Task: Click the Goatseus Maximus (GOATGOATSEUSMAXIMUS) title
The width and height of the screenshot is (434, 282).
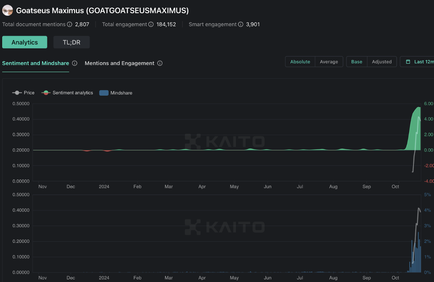Action: [103, 11]
